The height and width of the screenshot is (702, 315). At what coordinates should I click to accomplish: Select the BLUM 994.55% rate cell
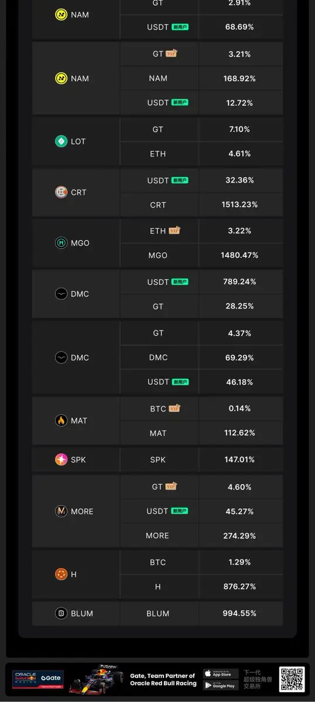click(x=241, y=614)
